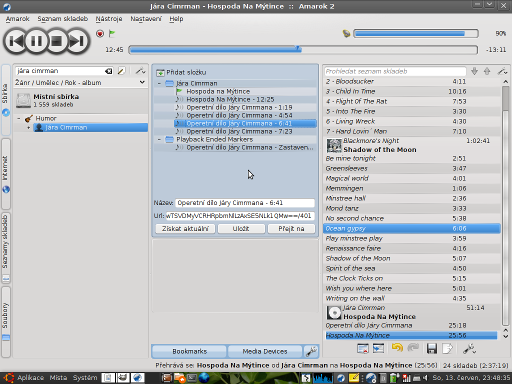Click the Uložit button
Viewport: 512px width, 384px height.
[241, 228]
